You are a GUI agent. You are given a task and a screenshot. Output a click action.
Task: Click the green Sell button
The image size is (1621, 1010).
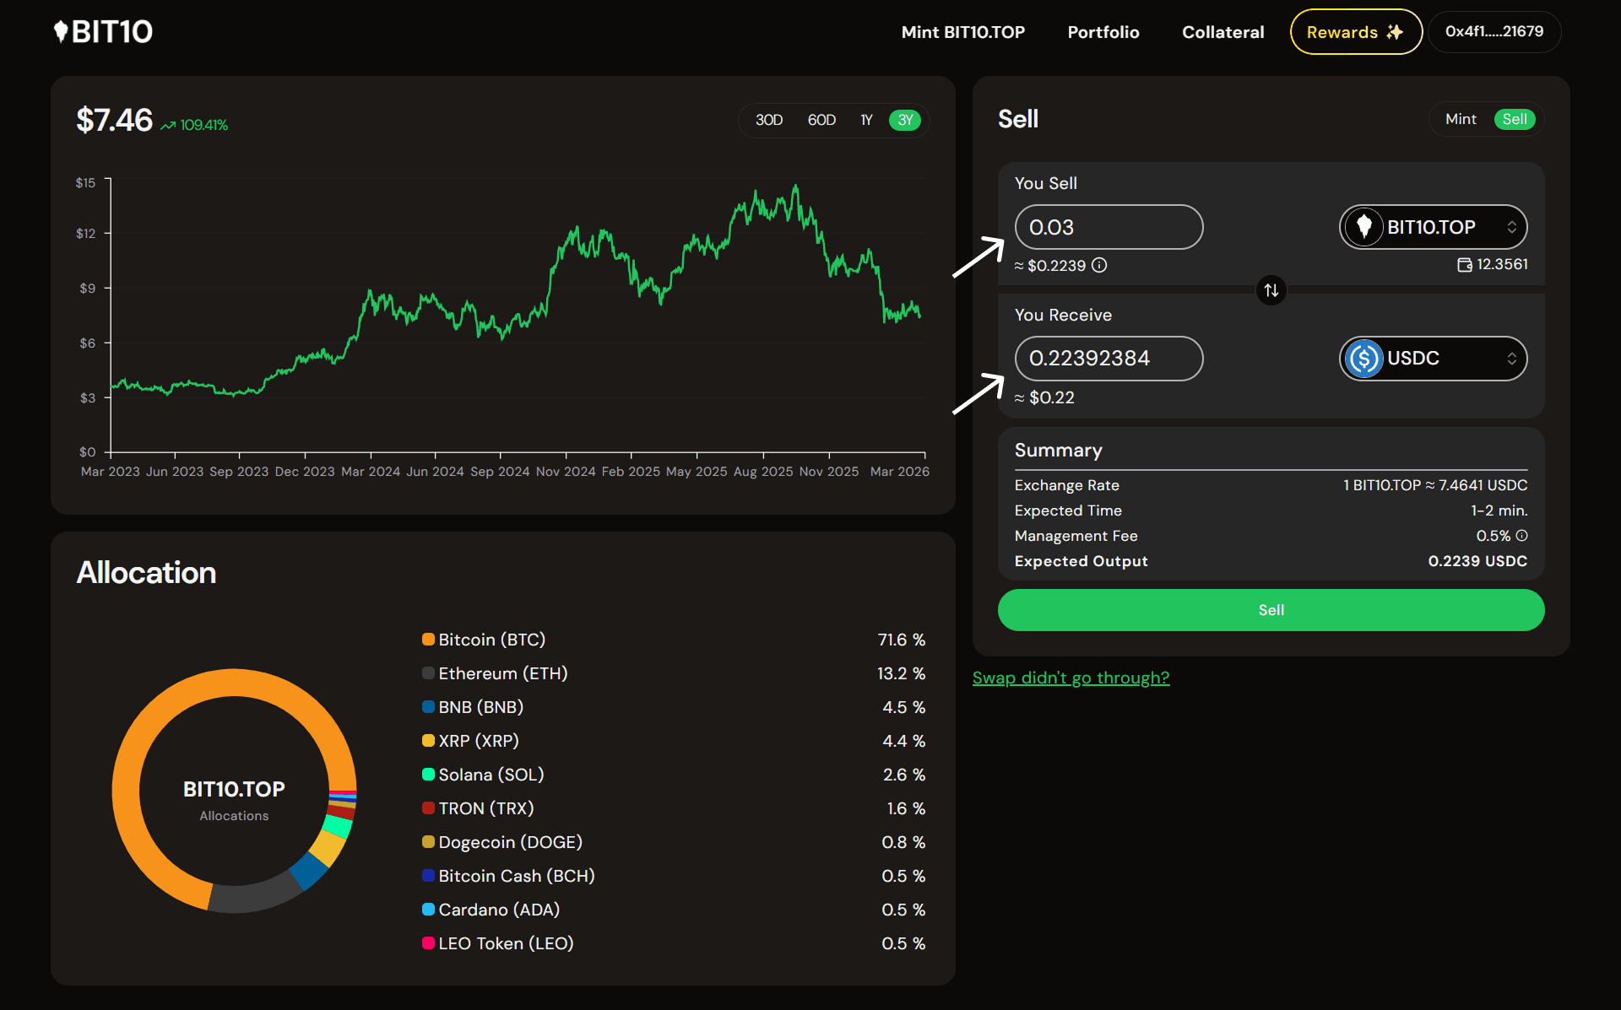click(1271, 610)
